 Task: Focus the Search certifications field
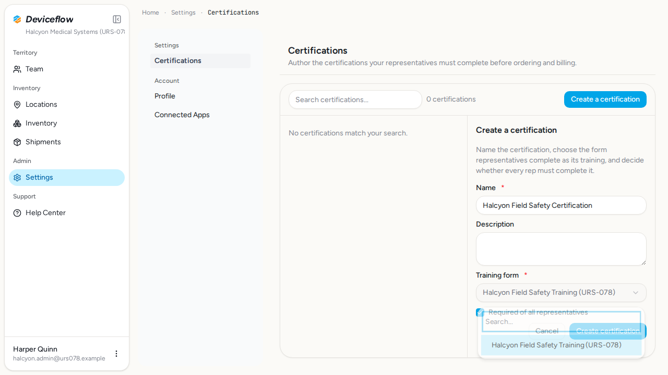click(355, 99)
